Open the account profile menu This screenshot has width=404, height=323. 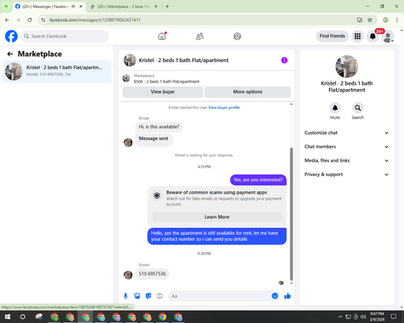(388, 36)
